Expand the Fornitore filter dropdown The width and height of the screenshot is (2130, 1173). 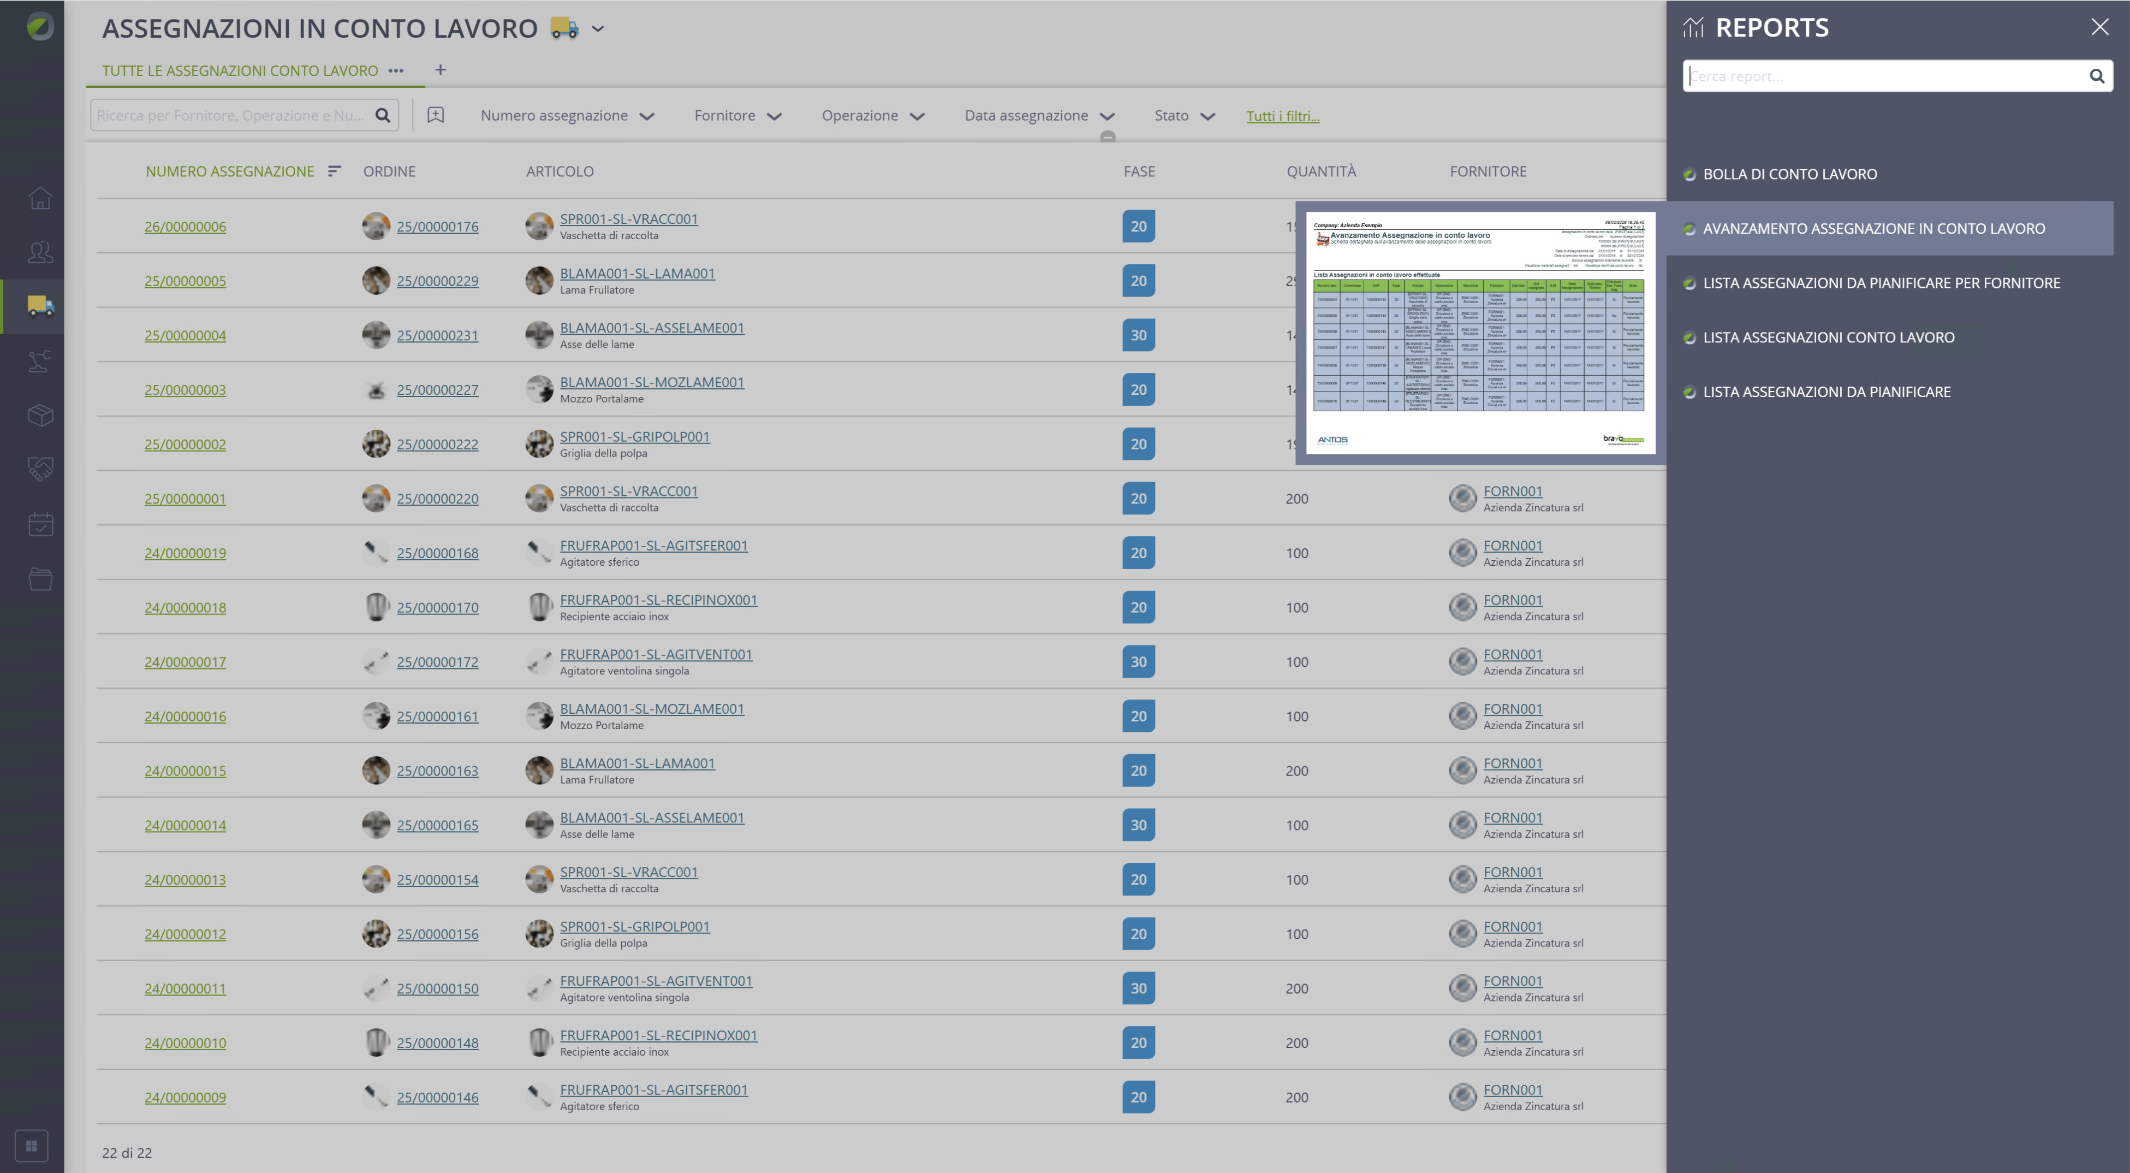pos(737,116)
